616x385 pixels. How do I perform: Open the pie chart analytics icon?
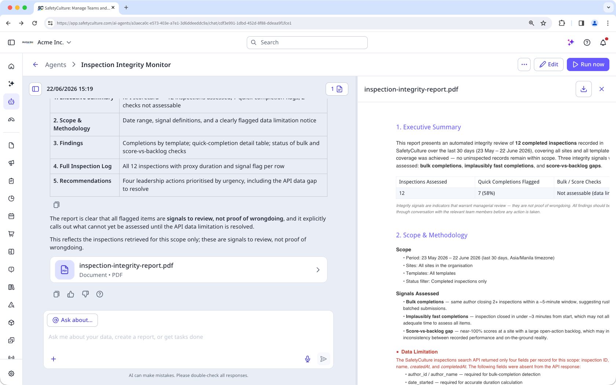tap(11, 199)
